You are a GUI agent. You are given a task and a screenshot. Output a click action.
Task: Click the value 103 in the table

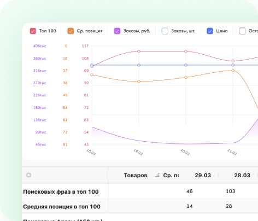click(x=231, y=191)
